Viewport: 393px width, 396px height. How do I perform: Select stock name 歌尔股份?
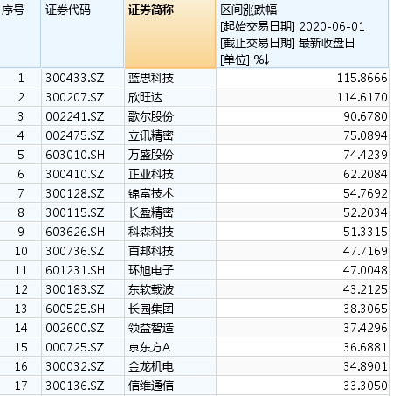(x=151, y=116)
